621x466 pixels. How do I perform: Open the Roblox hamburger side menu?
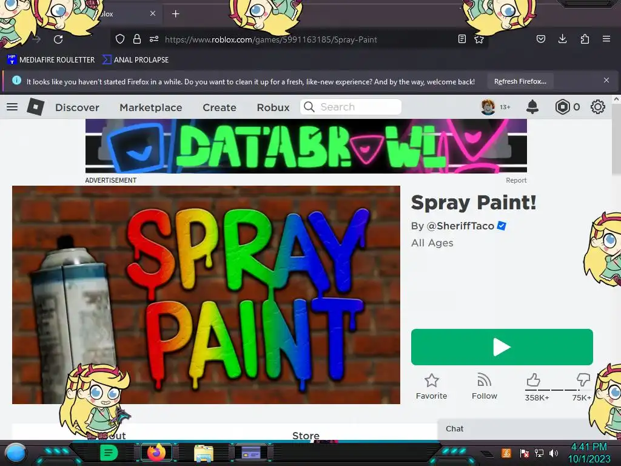(12, 107)
